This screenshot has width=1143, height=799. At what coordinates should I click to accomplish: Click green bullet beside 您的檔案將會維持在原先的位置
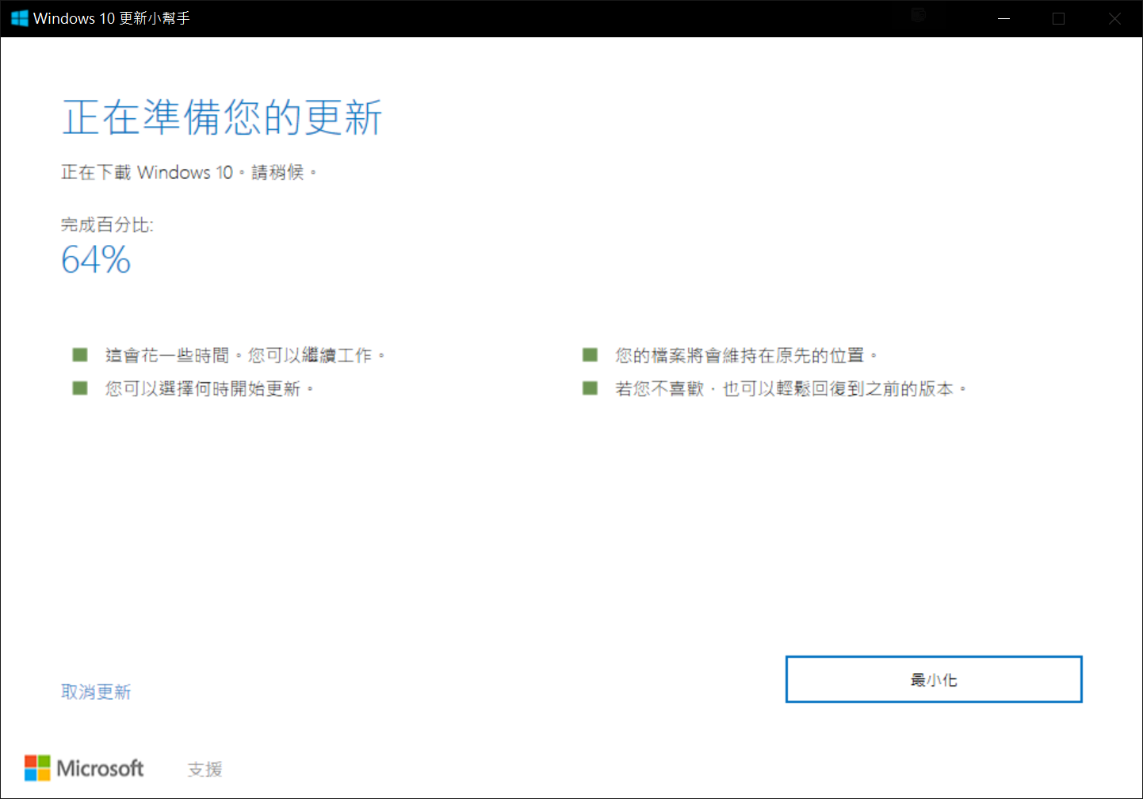(x=590, y=354)
